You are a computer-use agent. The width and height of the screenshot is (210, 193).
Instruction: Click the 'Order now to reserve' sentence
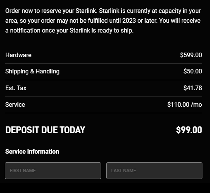point(51,11)
